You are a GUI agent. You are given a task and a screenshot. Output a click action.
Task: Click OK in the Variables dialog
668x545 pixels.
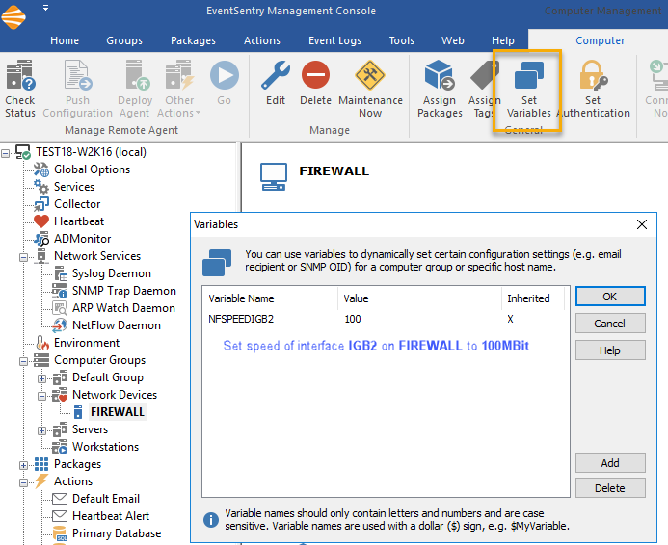[x=610, y=297]
